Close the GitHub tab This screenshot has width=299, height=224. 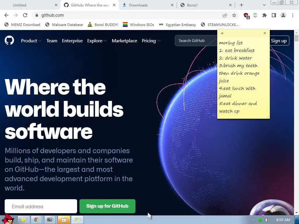click(x=114, y=5)
